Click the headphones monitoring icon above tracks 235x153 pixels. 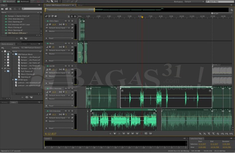tap(75, 16)
